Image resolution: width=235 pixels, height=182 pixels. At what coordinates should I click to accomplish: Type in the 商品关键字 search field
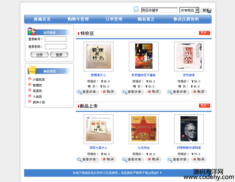159,10
